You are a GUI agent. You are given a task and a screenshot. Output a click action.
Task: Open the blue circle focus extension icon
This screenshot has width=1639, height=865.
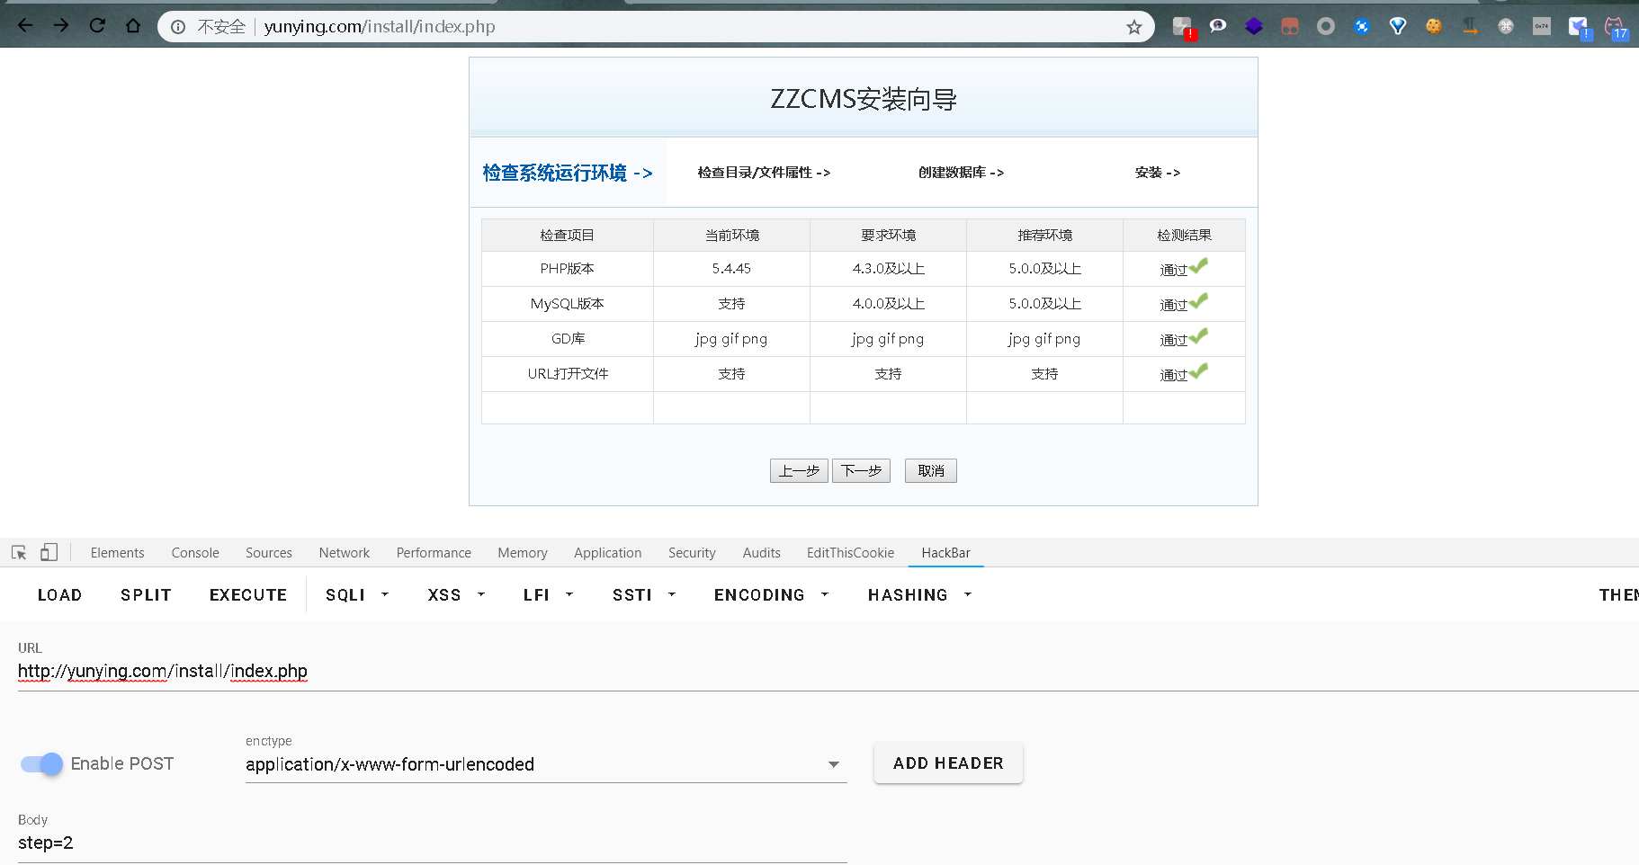pyautogui.click(x=1362, y=27)
